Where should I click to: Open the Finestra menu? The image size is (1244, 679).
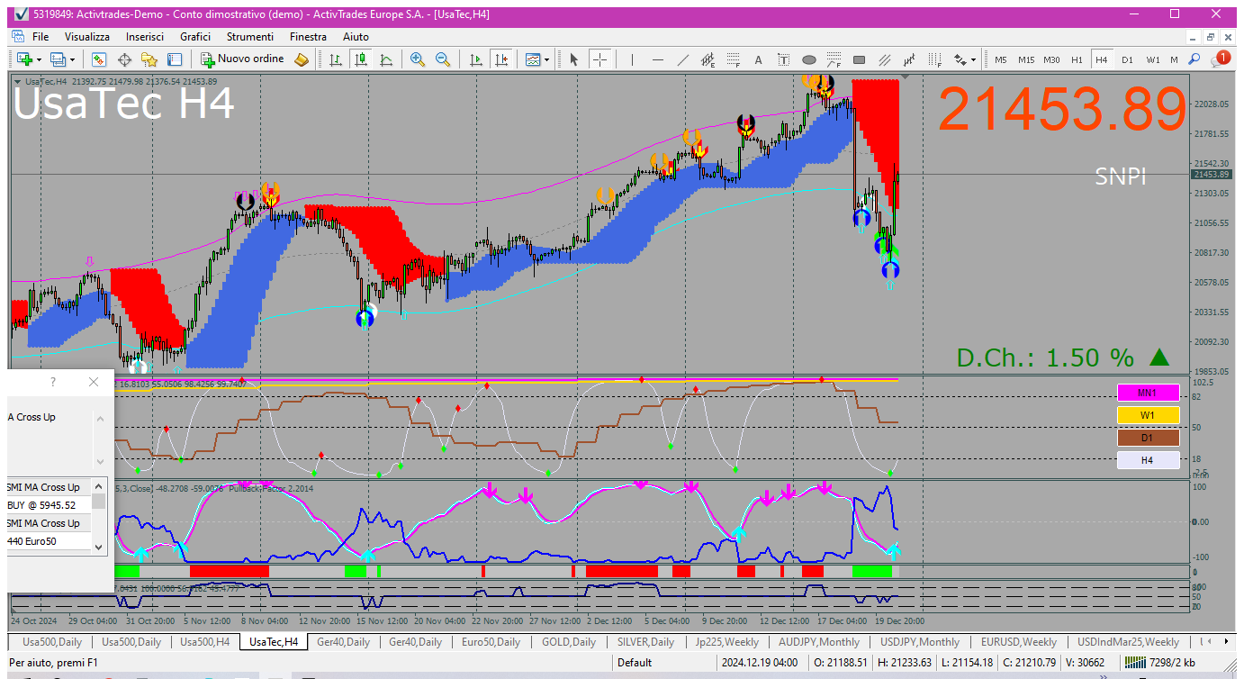click(308, 37)
